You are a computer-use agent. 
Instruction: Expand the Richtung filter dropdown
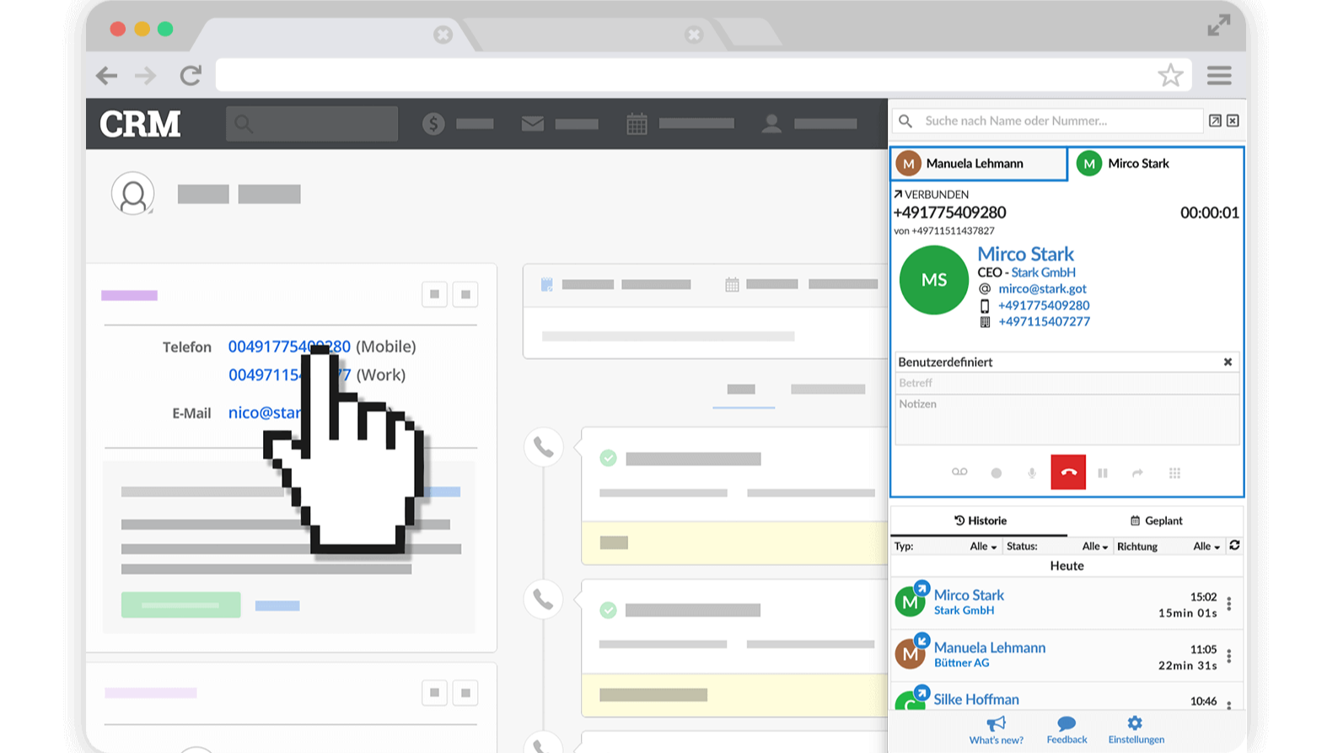click(1206, 546)
